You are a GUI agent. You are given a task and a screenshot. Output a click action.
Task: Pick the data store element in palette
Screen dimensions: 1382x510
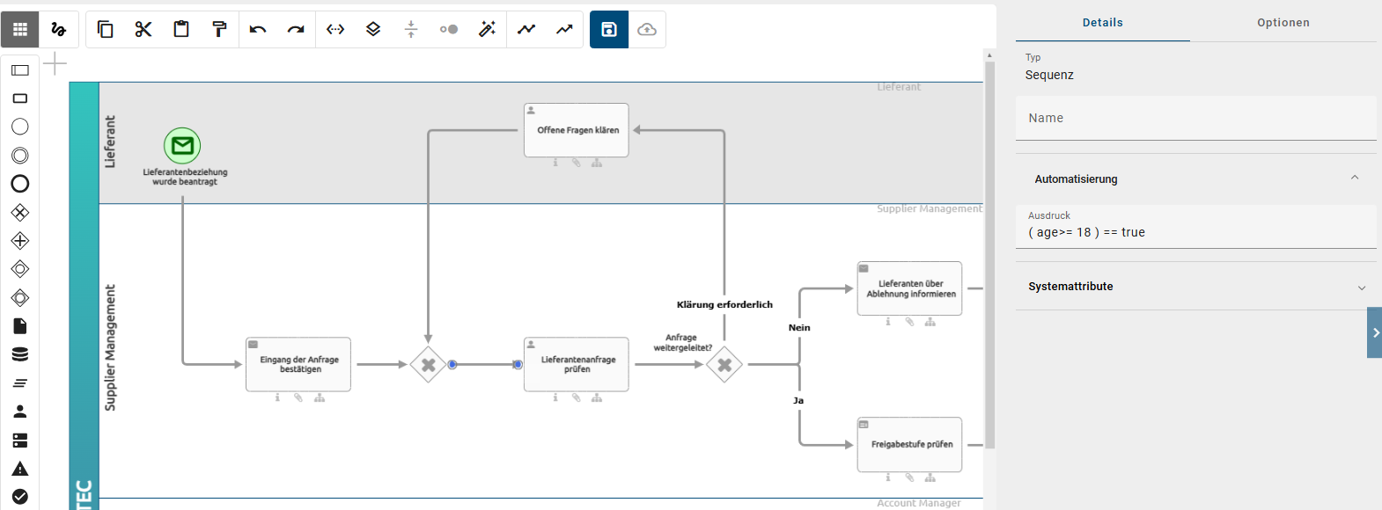(x=20, y=354)
